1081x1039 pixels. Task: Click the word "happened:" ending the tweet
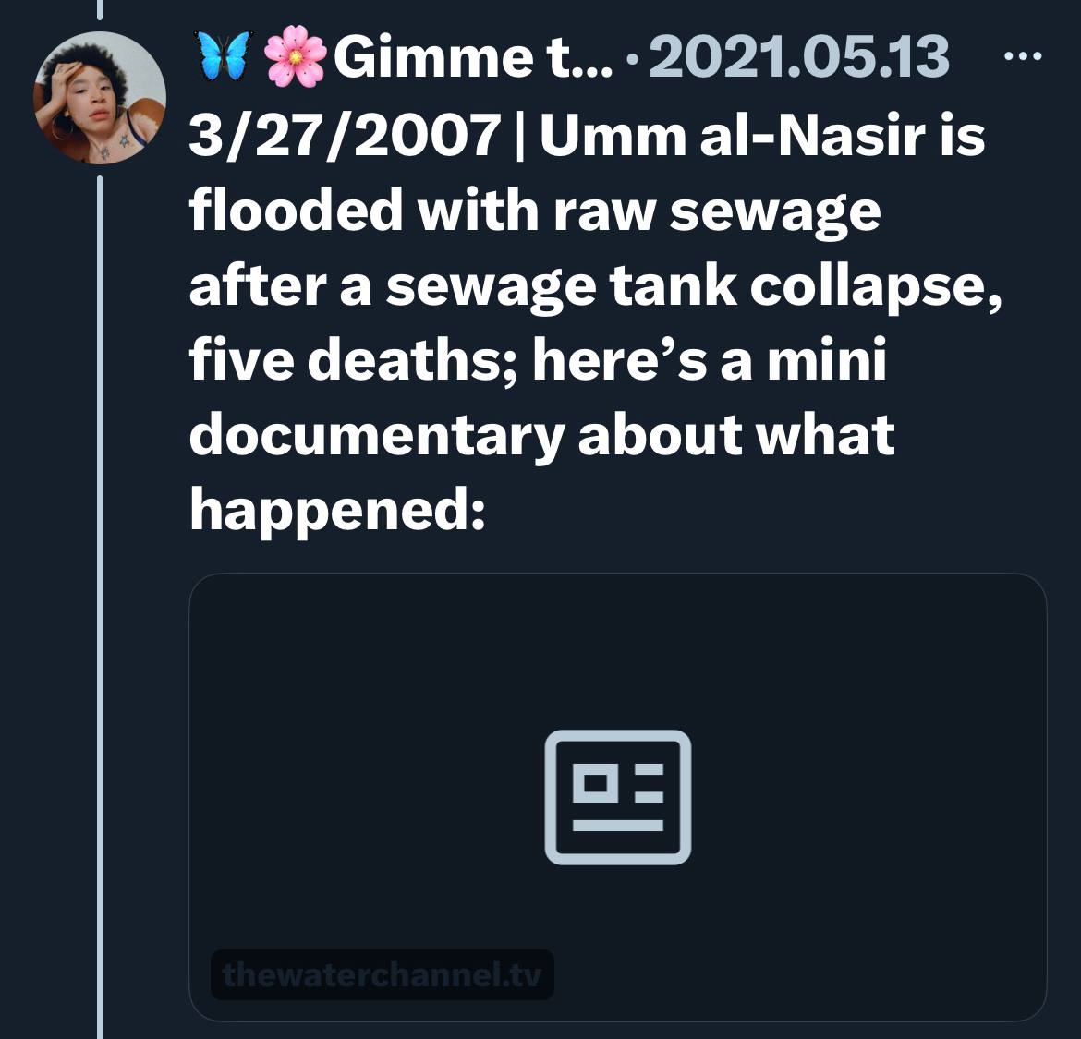point(337,509)
